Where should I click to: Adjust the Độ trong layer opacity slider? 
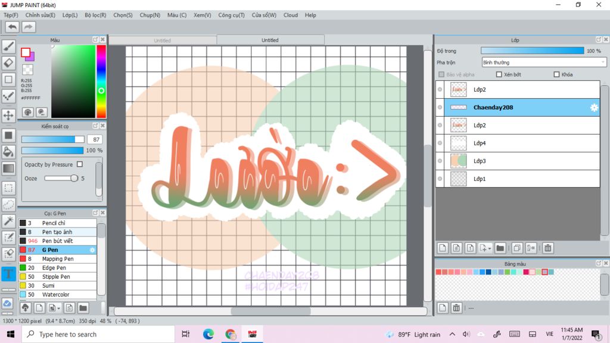coord(532,51)
